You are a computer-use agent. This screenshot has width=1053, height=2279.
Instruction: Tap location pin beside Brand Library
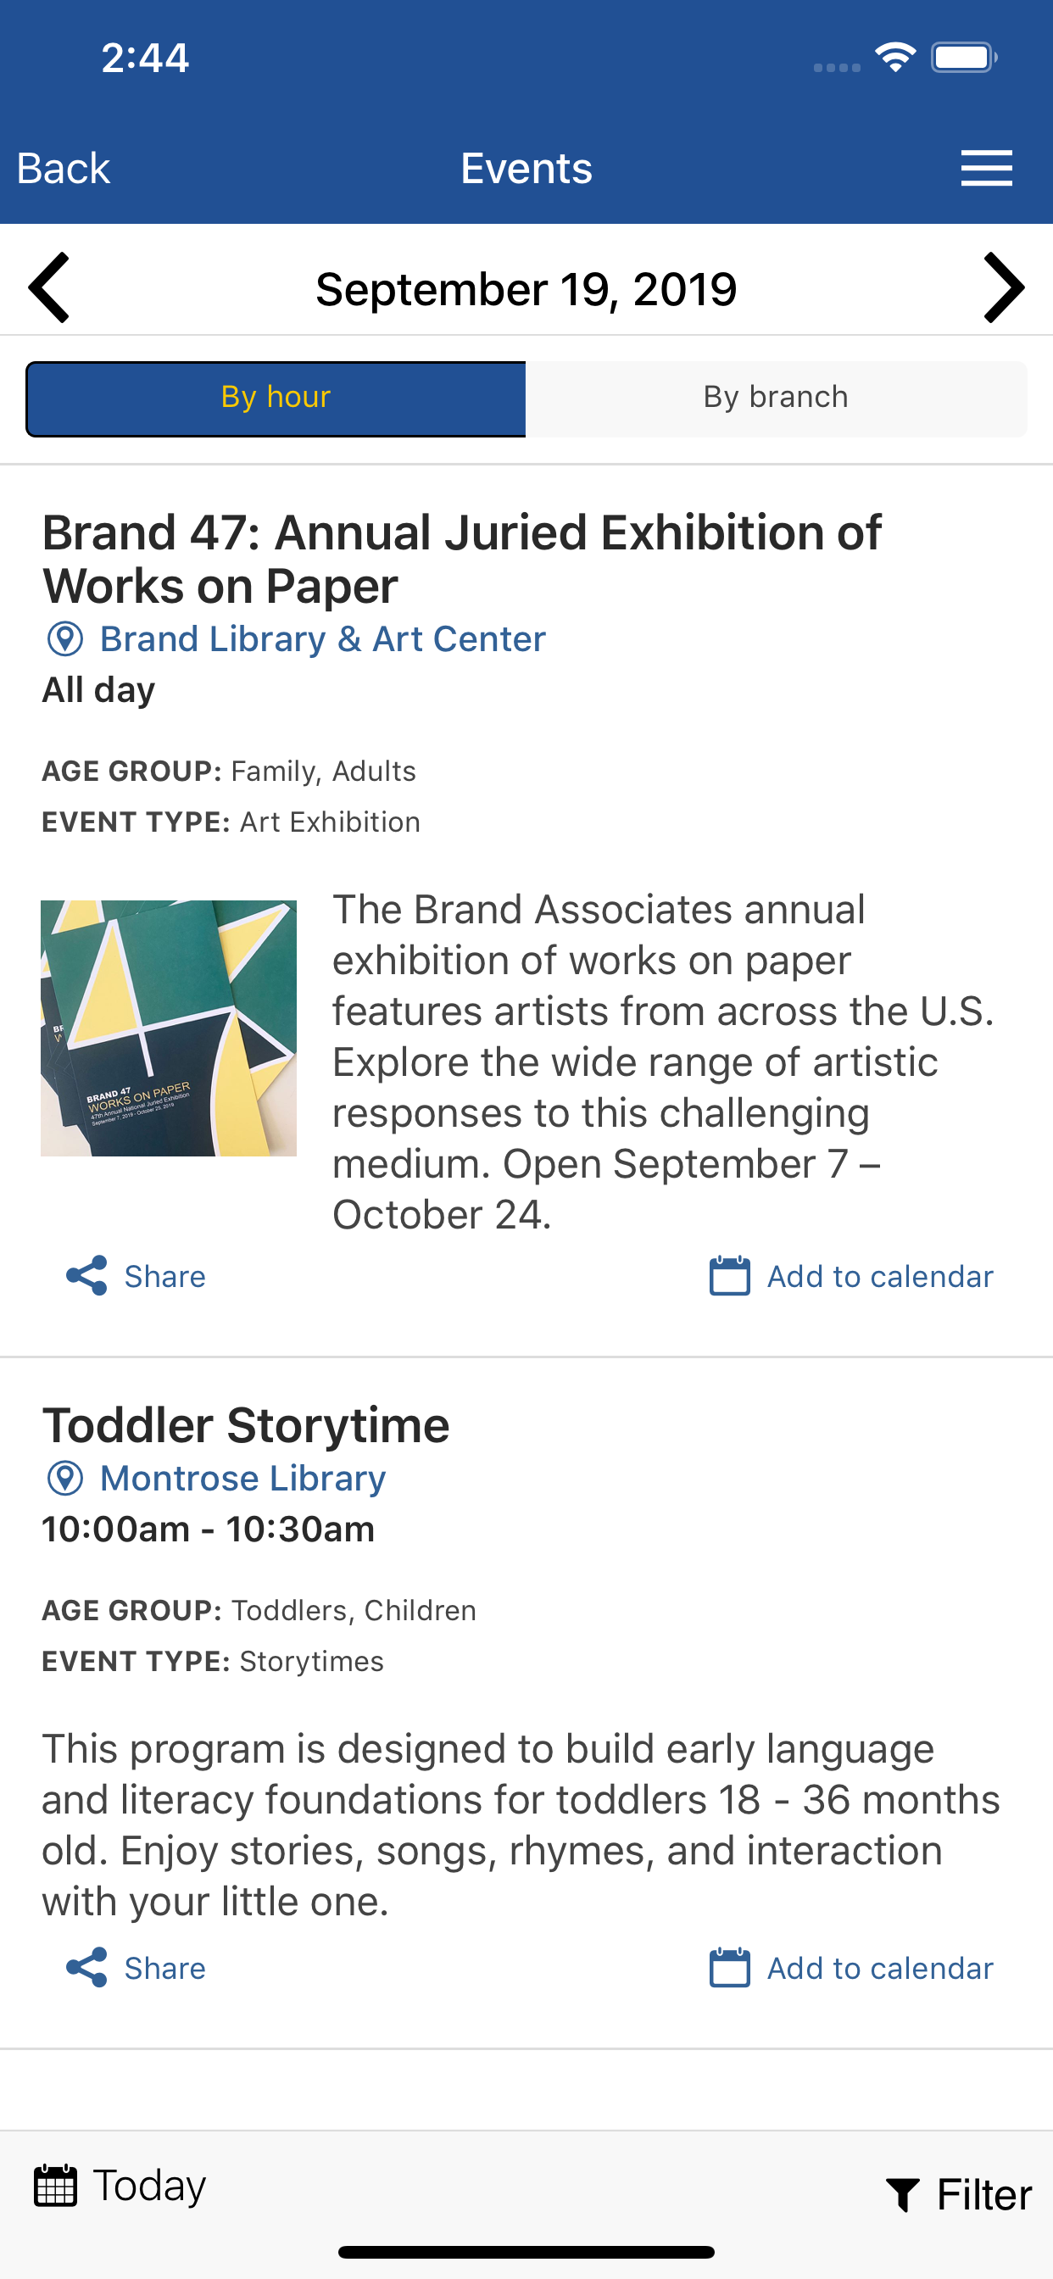point(64,638)
